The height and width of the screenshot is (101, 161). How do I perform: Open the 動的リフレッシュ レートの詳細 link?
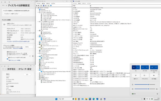click(14, 60)
